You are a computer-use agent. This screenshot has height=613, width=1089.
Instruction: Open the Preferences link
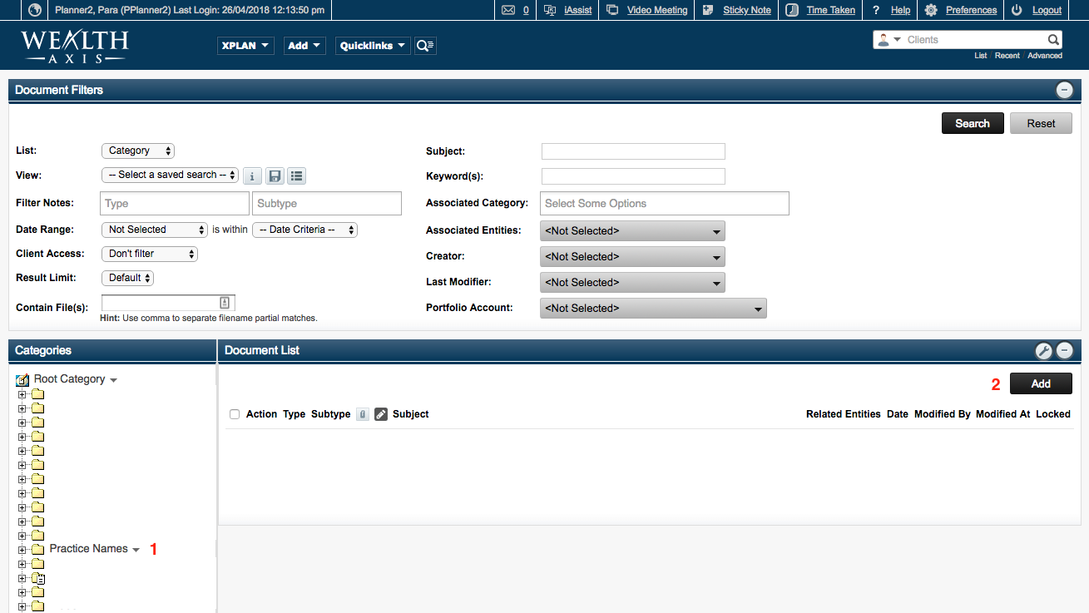point(971,10)
